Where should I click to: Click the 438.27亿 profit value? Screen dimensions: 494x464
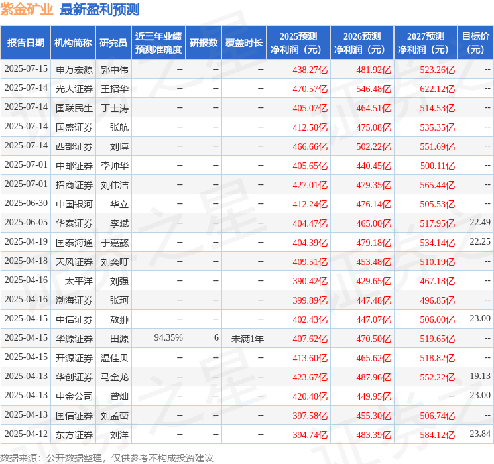[x=310, y=70]
